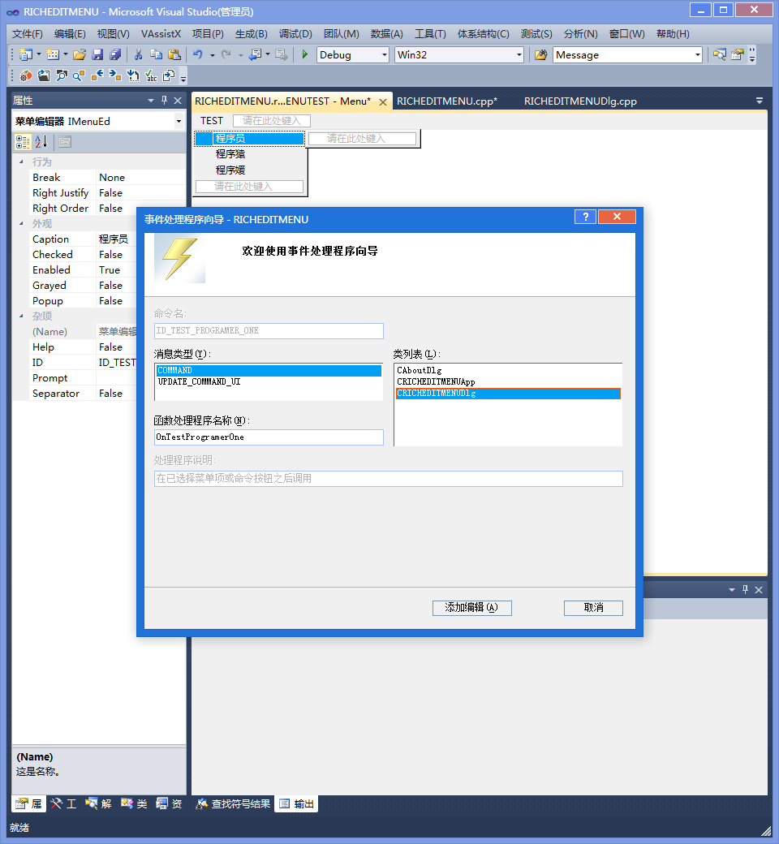Open Solution Explorer search toolbar icon
This screenshot has width=779, height=844.
pyautogui.click(x=719, y=54)
